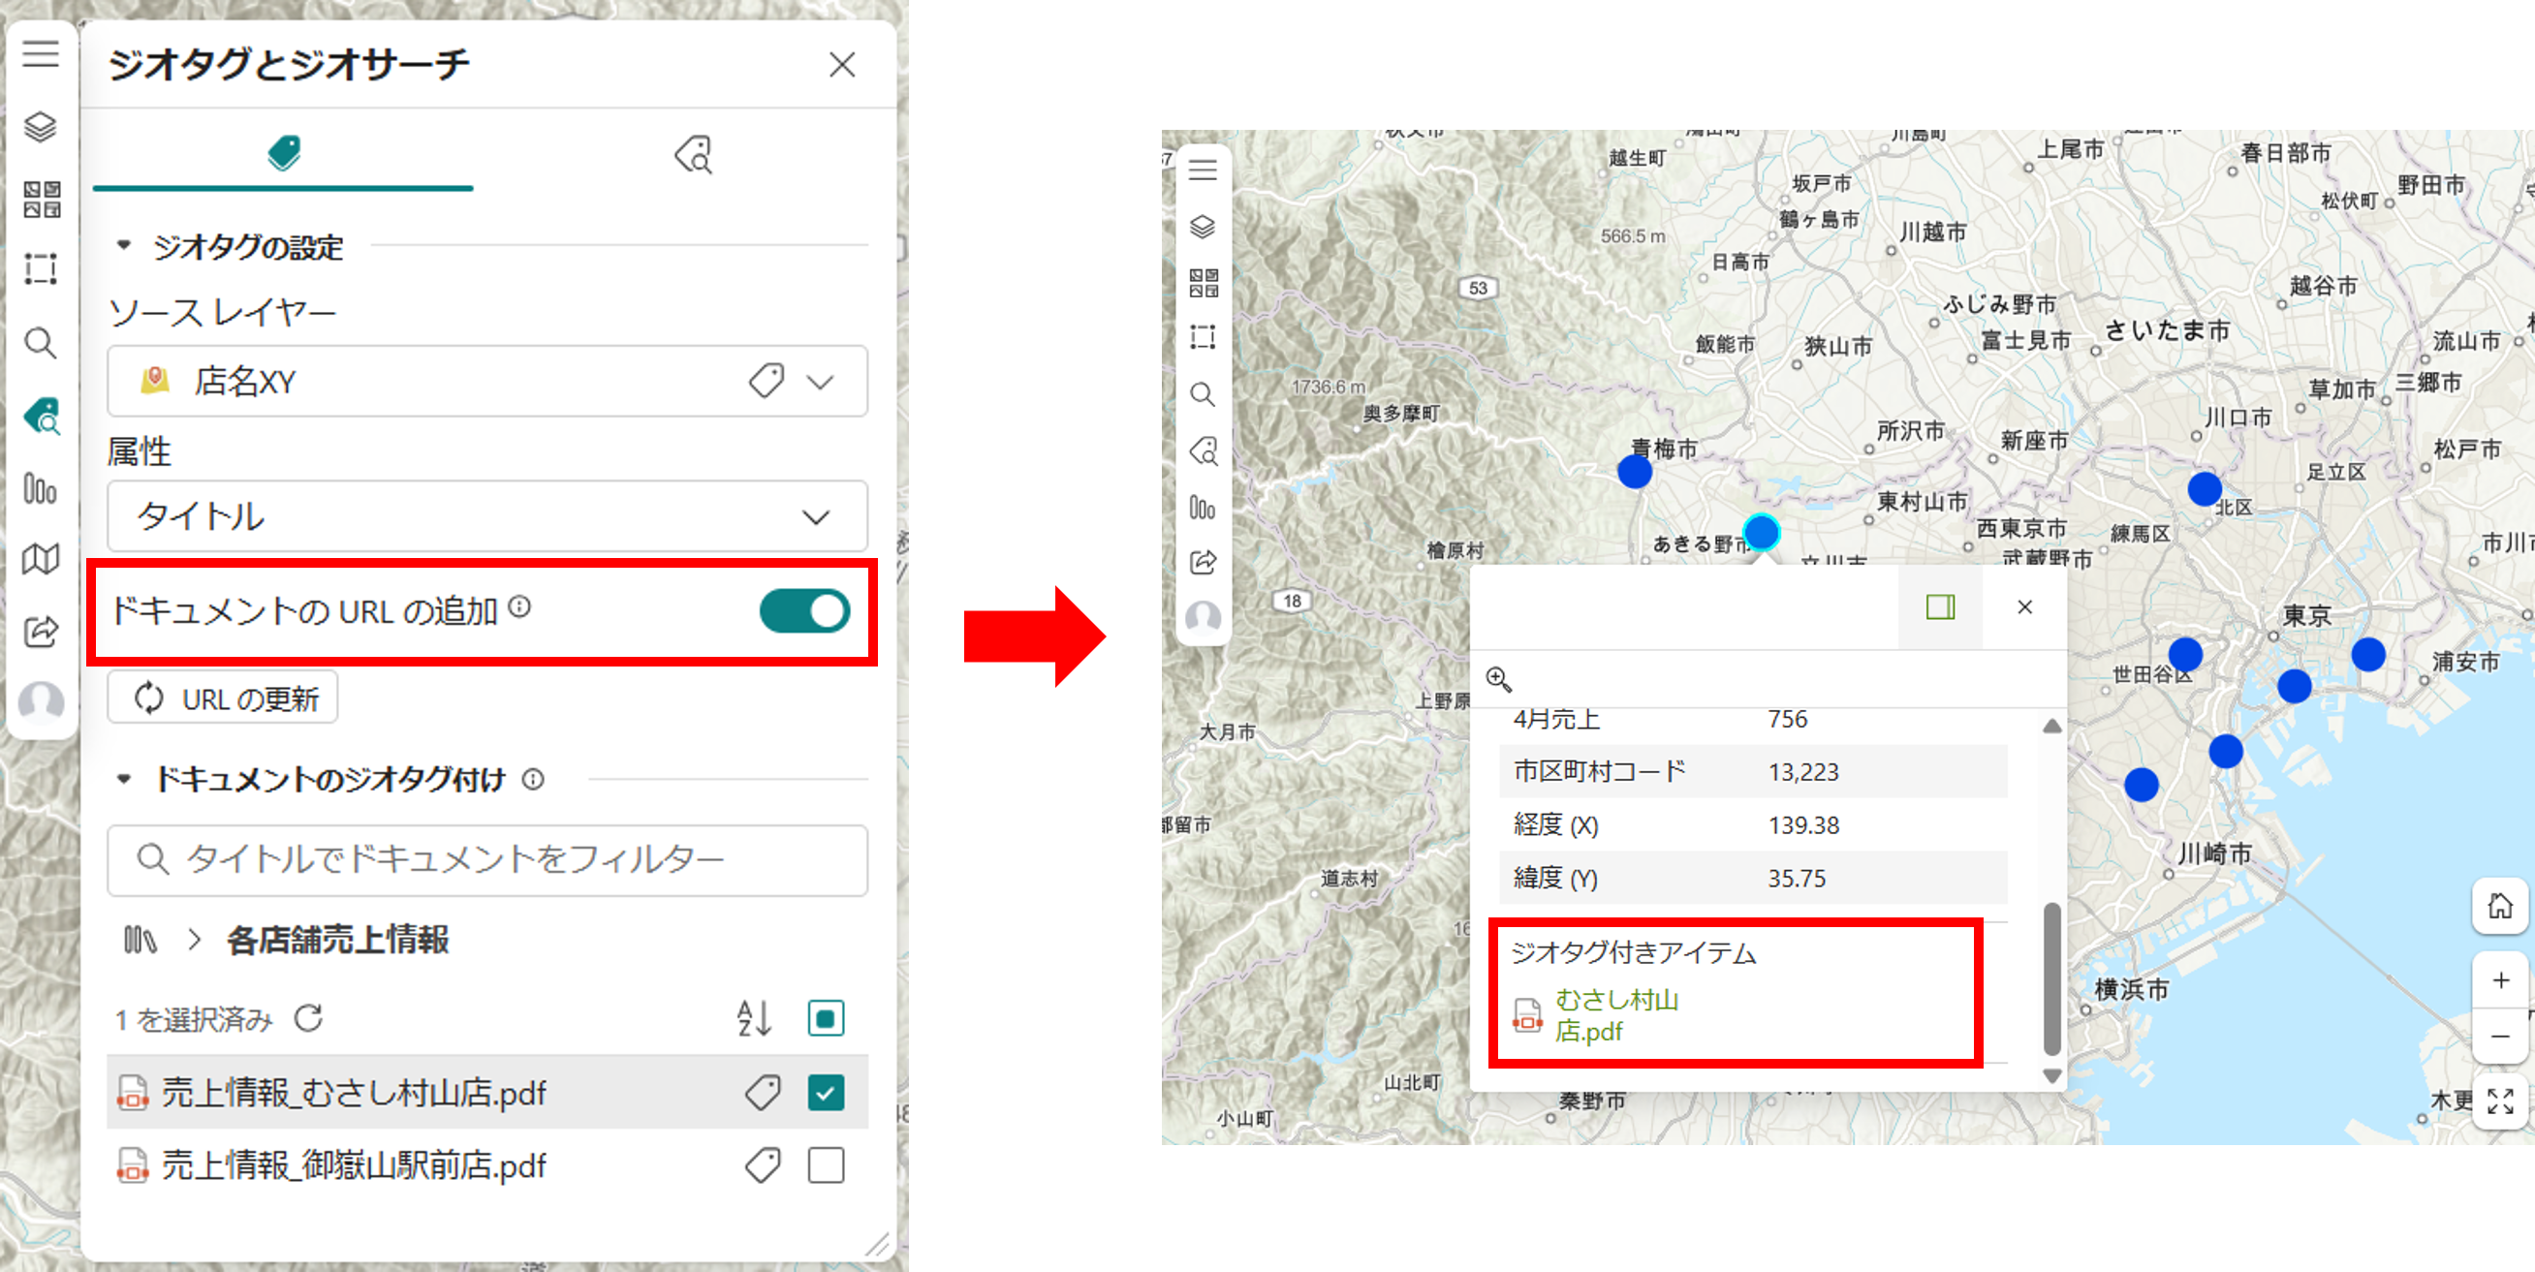Click the document title filter field
2535x1272 pixels.
487,860
